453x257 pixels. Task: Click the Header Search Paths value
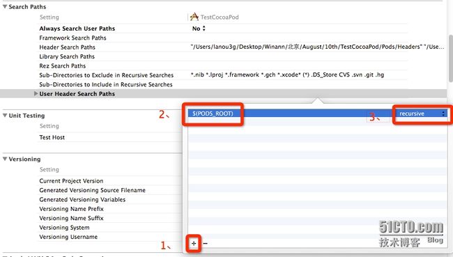317,47
